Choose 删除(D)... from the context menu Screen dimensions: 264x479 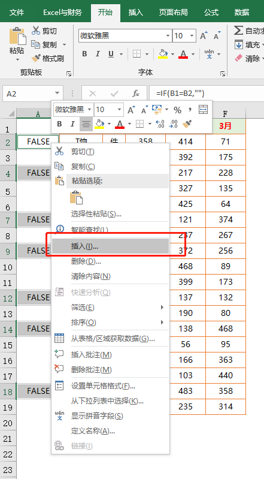pyautogui.click(x=110, y=261)
